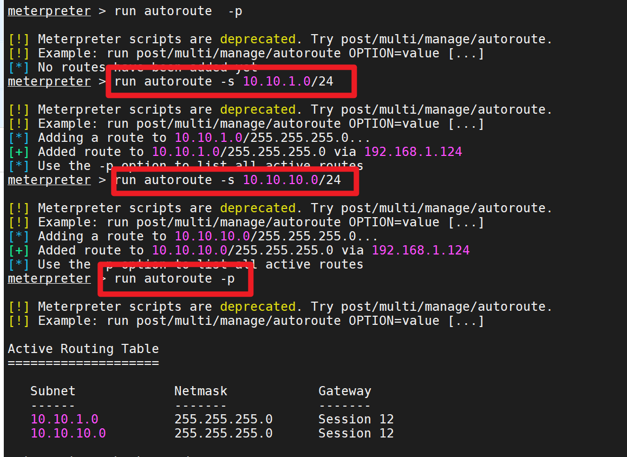Click '192.168.1.124' in the 10.10.1.0 added-route line
627x457 pixels.
(413, 152)
